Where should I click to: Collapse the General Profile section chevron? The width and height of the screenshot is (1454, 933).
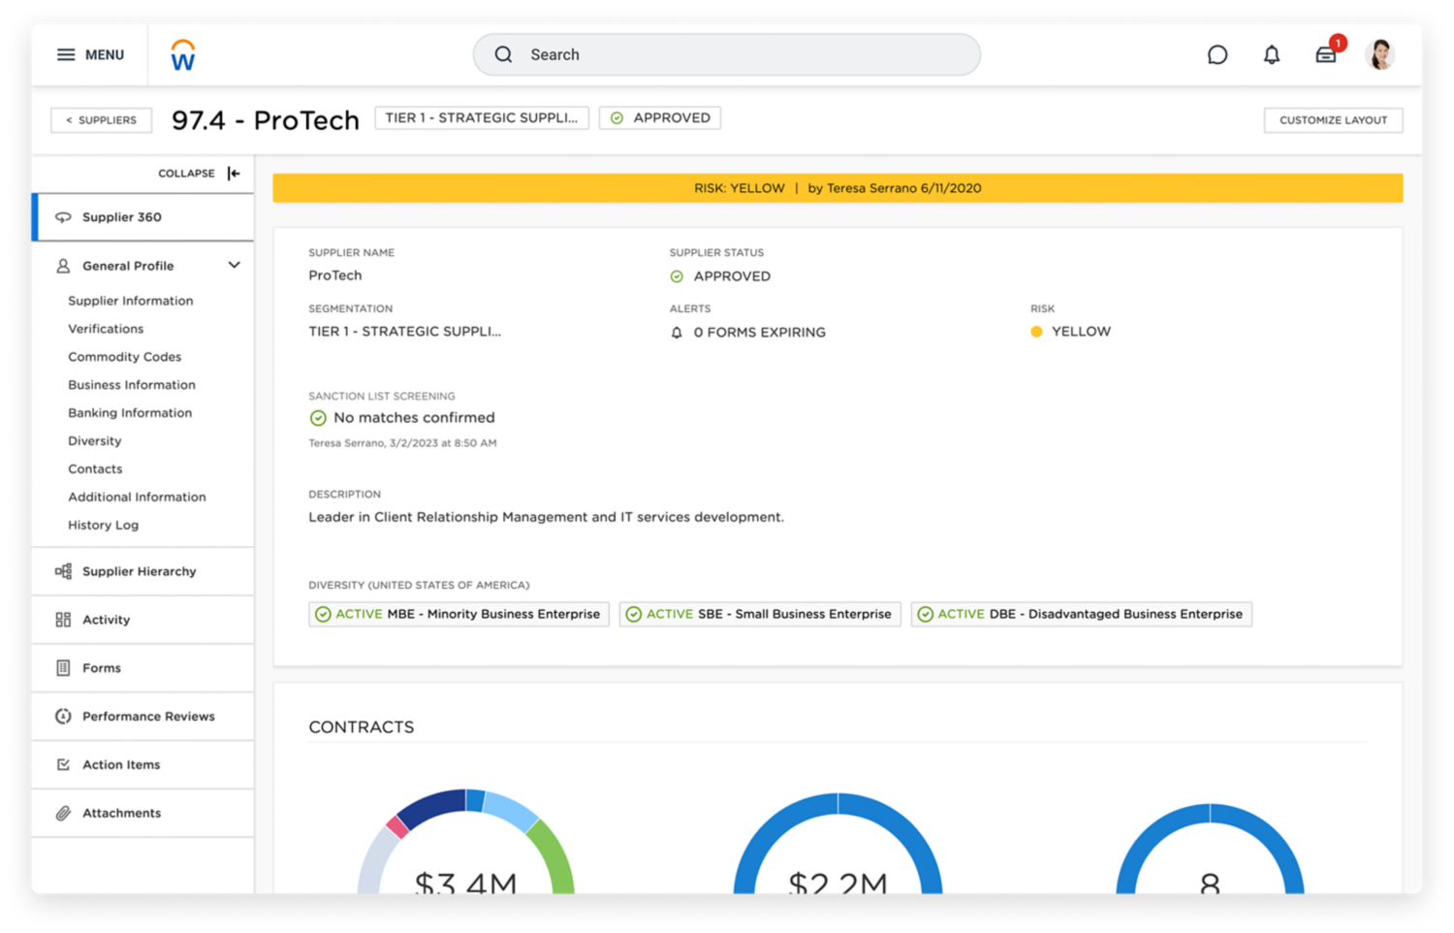pos(234,266)
